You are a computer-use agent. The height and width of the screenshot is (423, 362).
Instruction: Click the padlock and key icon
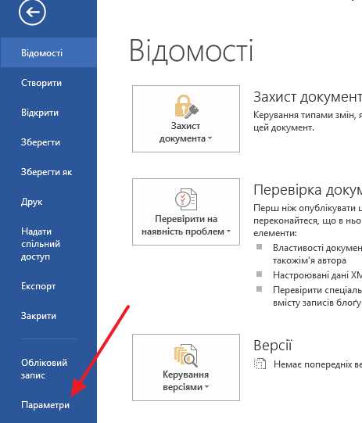coord(186,106)
